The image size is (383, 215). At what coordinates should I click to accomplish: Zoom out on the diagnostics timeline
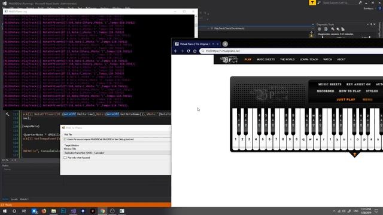pyautogui.click(x=338, y=29)
